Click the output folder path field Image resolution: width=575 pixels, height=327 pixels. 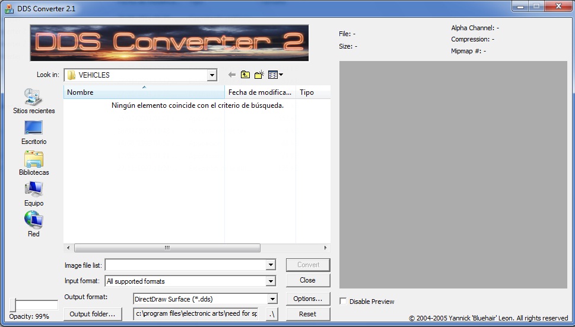(x=195, y=314)
